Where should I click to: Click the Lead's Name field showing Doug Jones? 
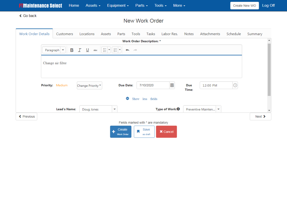[x=96, y=109]
